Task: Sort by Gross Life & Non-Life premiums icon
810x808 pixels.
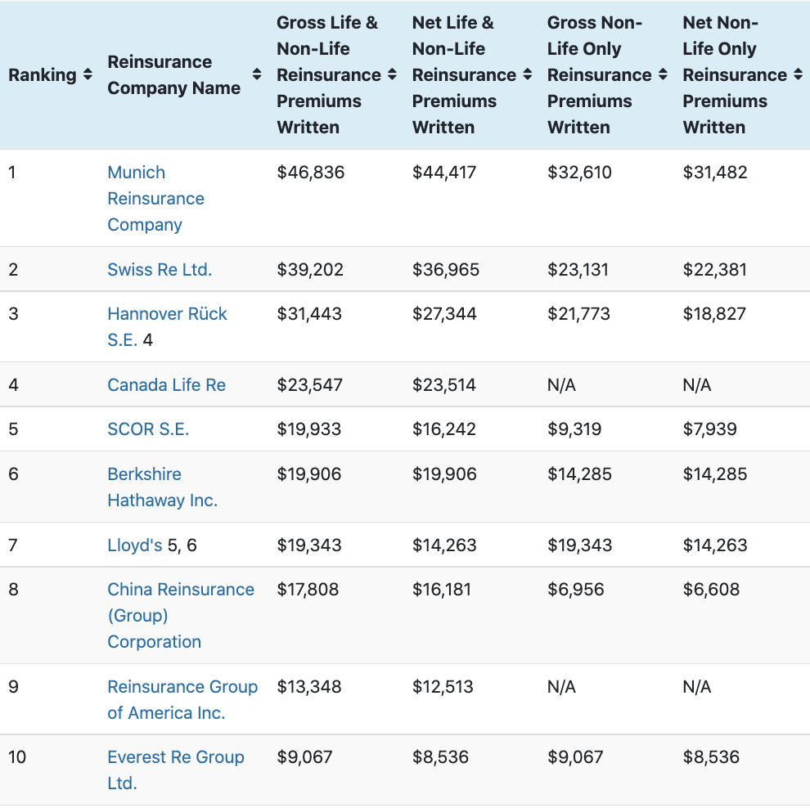Action: pyautogui.click(x=392, y=75)
